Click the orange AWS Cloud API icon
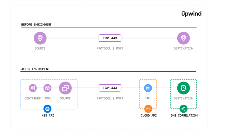Image resolution: width=233 pixels, height=132 pixels. coord(148,109)
